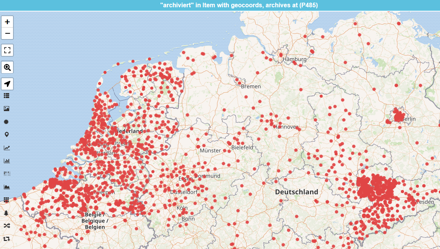The width and height of the screenshot is (440, 249).
Task: Zoom out of the map
Action: coord(7,33)
